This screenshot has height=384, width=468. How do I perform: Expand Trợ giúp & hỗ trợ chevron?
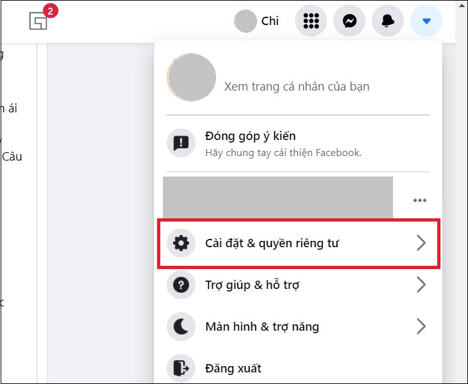point(421,285)
